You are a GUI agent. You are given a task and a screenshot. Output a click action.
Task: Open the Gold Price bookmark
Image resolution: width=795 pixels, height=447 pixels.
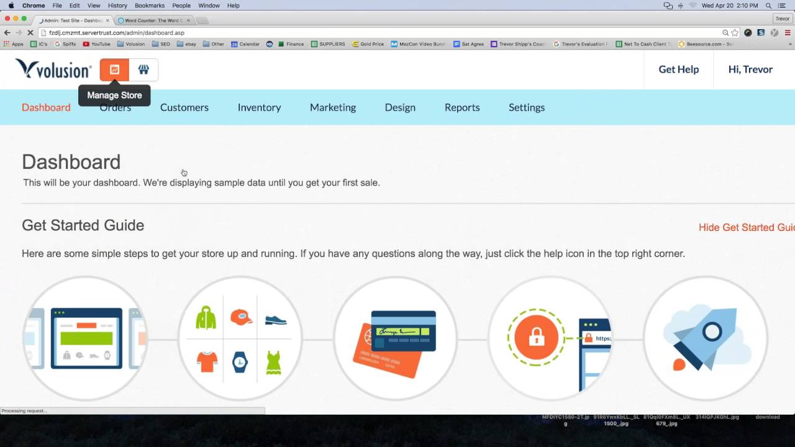[x=368, y=44]
